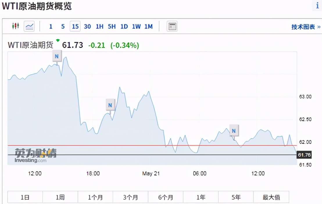Click the info icon at top right
The image size is (322, 204).
[x=317, y=6]
